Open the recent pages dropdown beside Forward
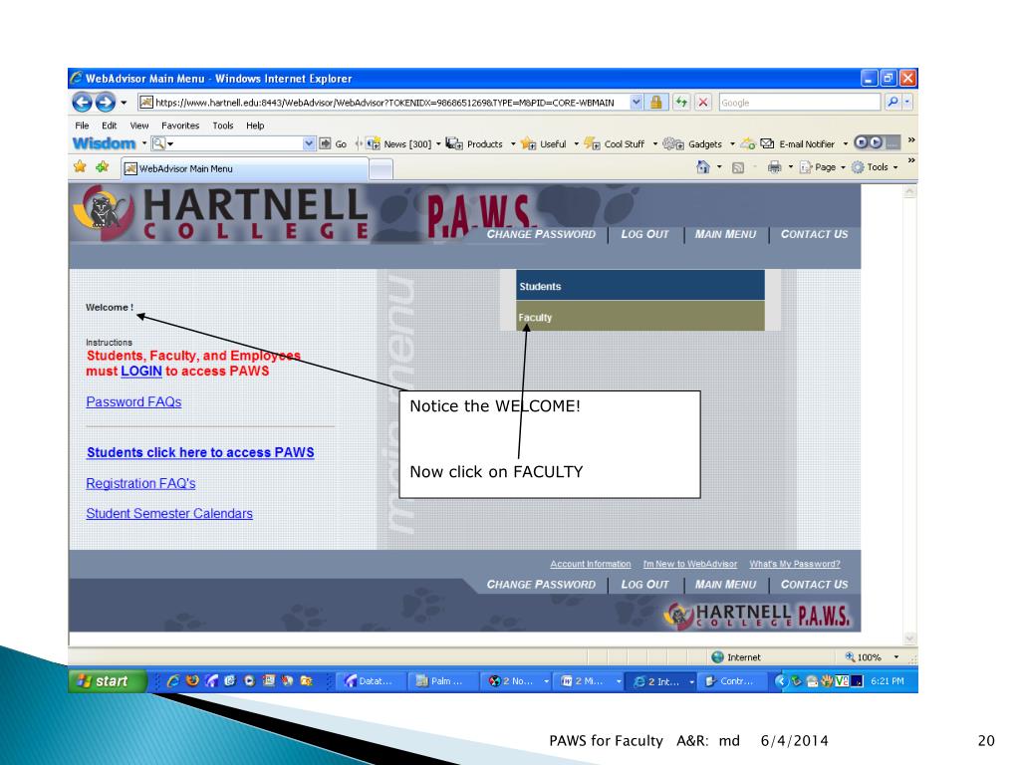Image resolution: width=1020 pixels, height=765 pixels. (124, 103)
